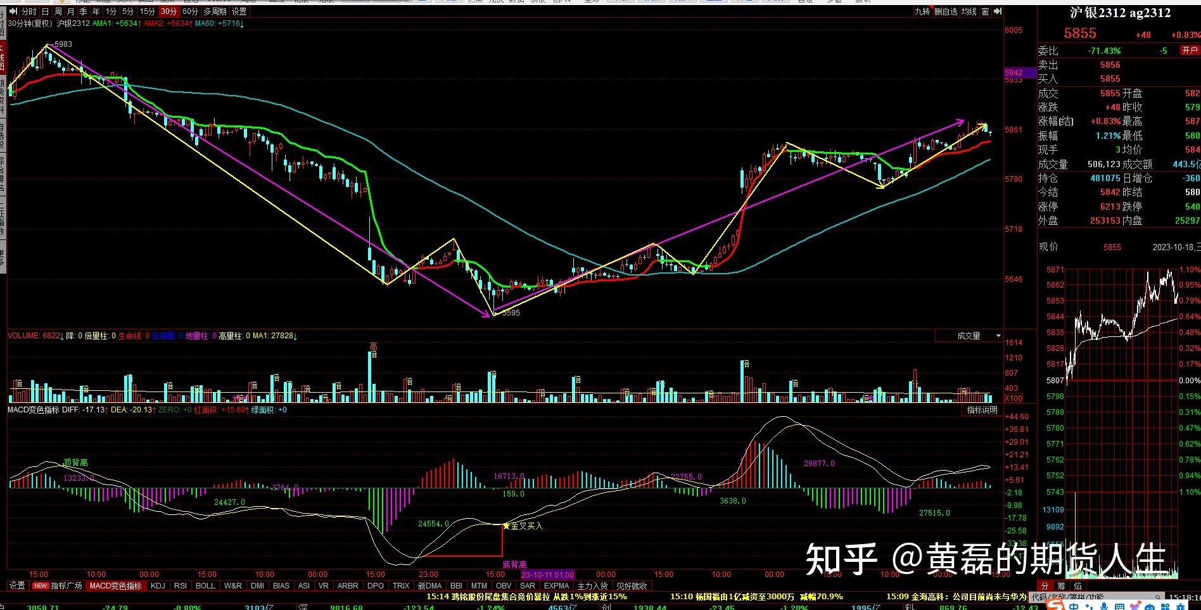Click the 杨国福由1亿减资至3000万 news item

[756, 597]
